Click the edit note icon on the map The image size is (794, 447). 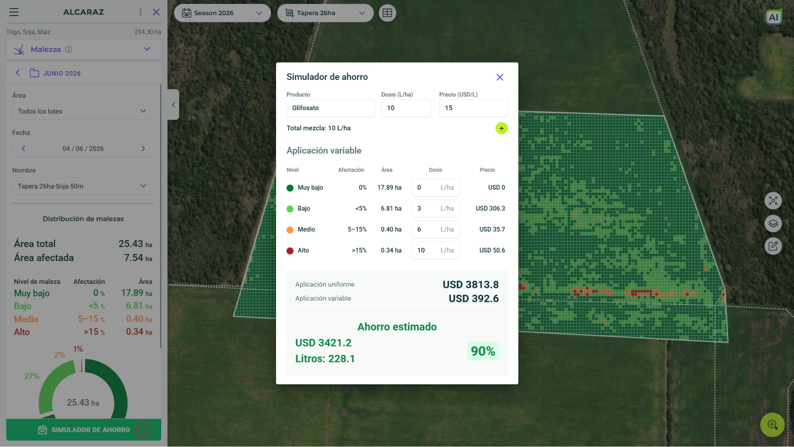tap(773, 246)
